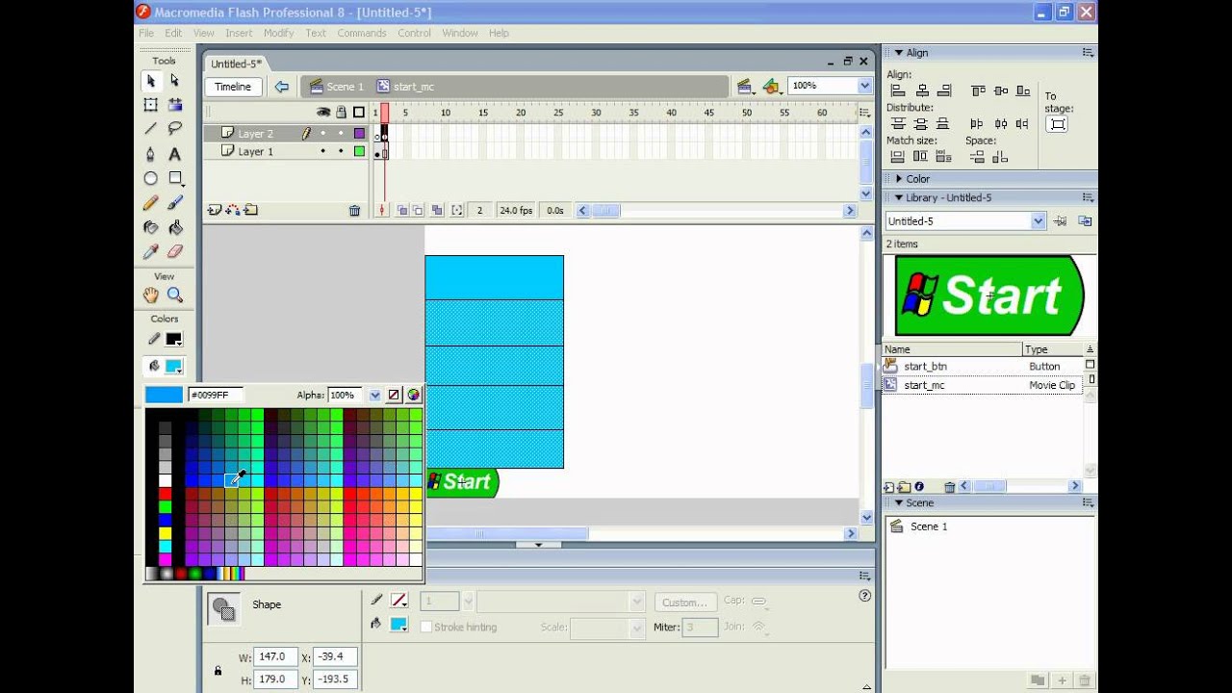
Task: Toggle show/hide all layers eye header
Action: [323, 113]
